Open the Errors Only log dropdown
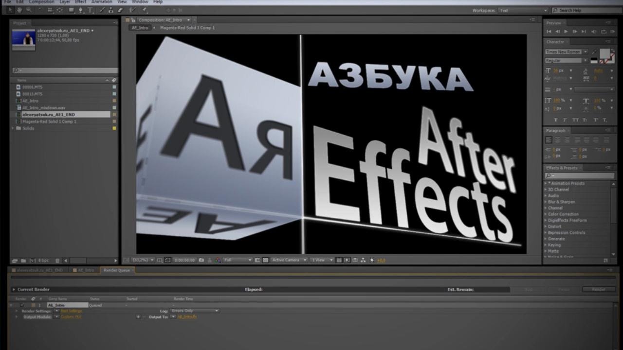The image size is (623, 350). tap(195, 311)
